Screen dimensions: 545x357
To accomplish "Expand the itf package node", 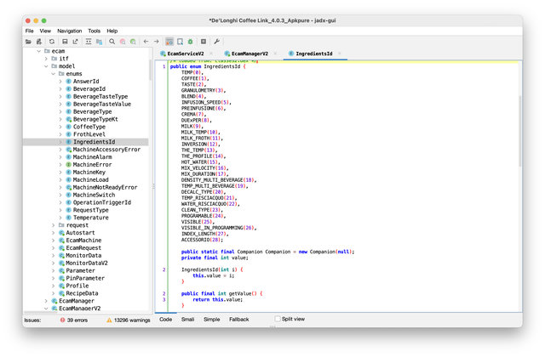I will (x=46, y=59).
